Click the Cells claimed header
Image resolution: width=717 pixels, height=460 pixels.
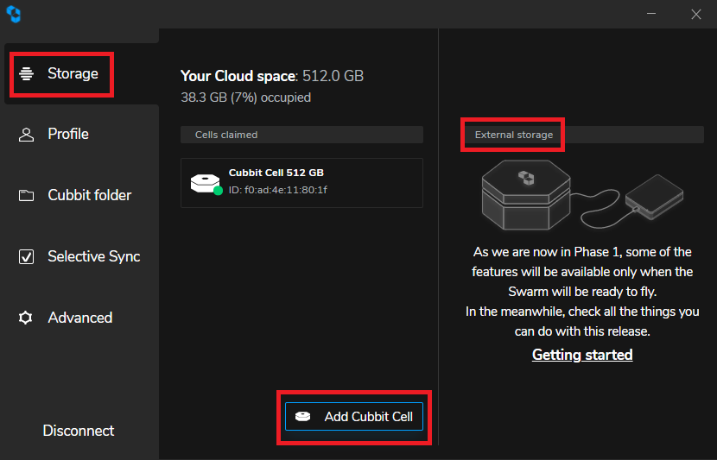point(301,135)
